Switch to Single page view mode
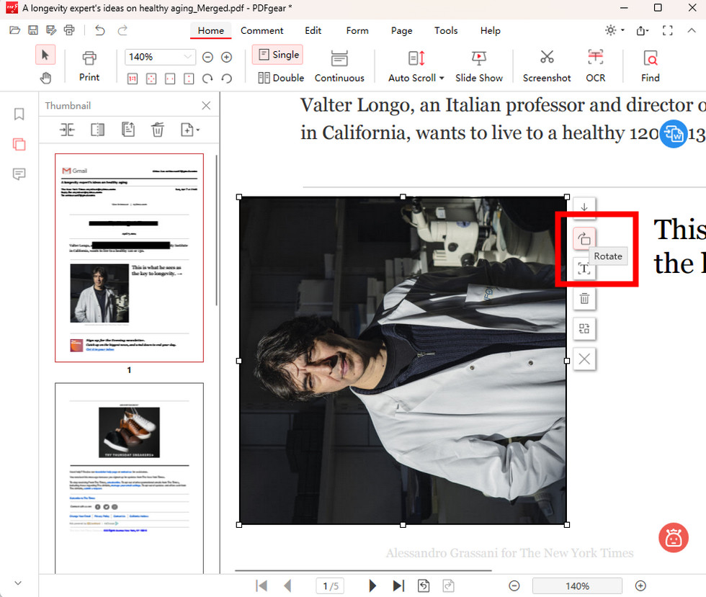706x597 pixels. 277,54
